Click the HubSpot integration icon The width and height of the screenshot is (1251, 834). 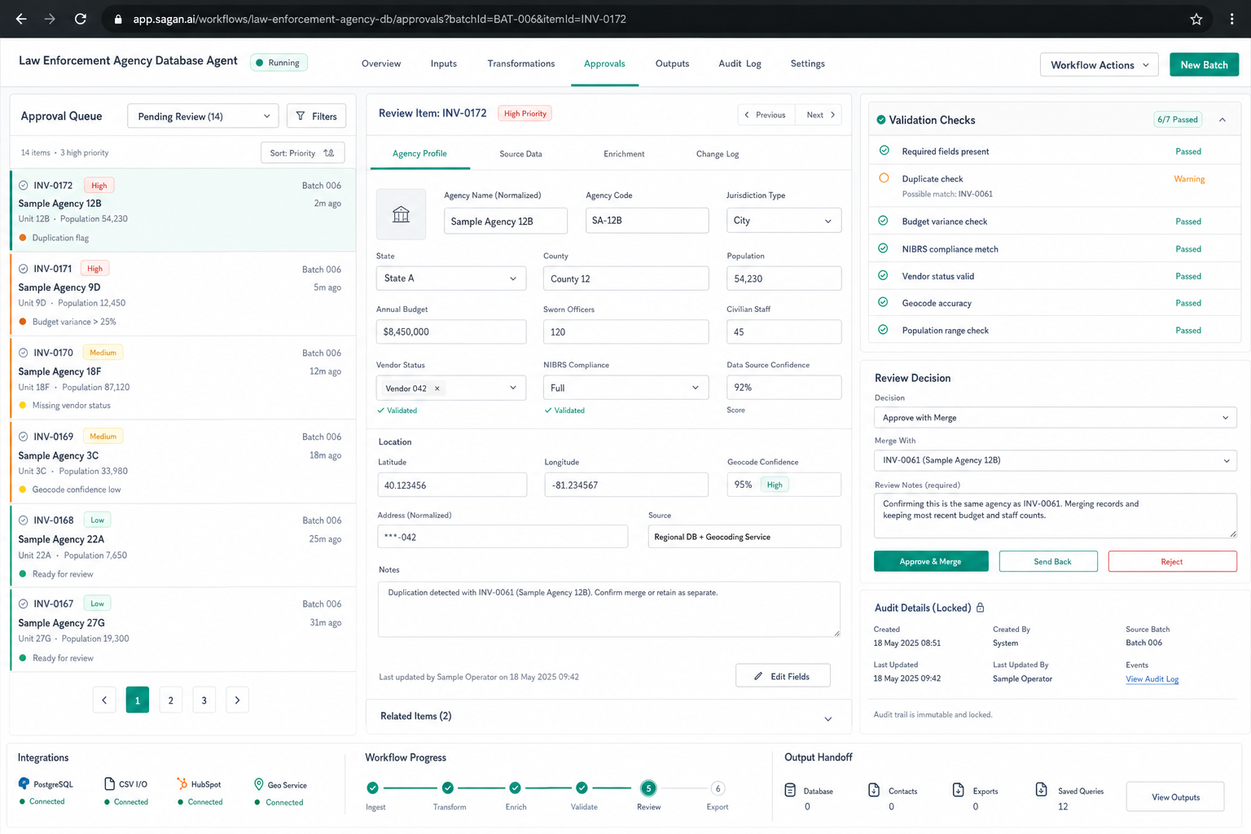point(182,784)
